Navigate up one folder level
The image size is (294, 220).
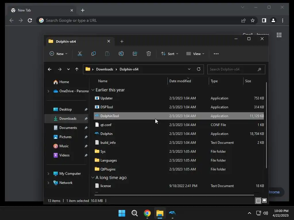(x=77, y=69)
